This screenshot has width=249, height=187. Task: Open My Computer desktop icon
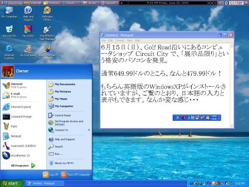[9, 12]
